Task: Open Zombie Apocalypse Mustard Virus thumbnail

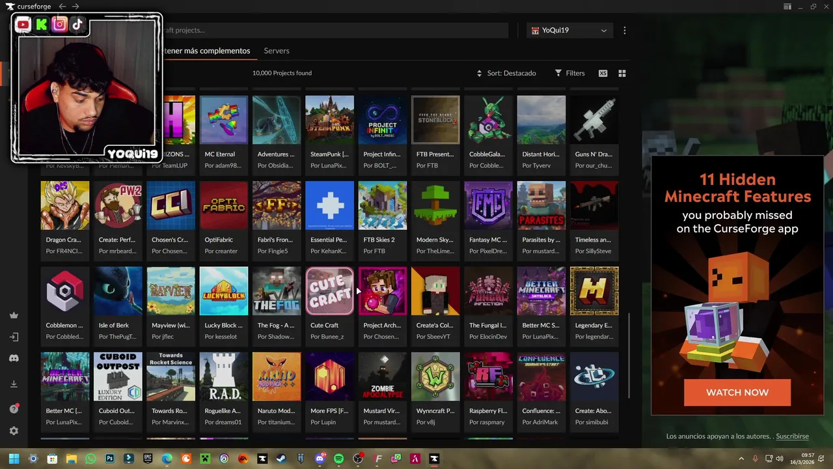Action: pos(383,377)
